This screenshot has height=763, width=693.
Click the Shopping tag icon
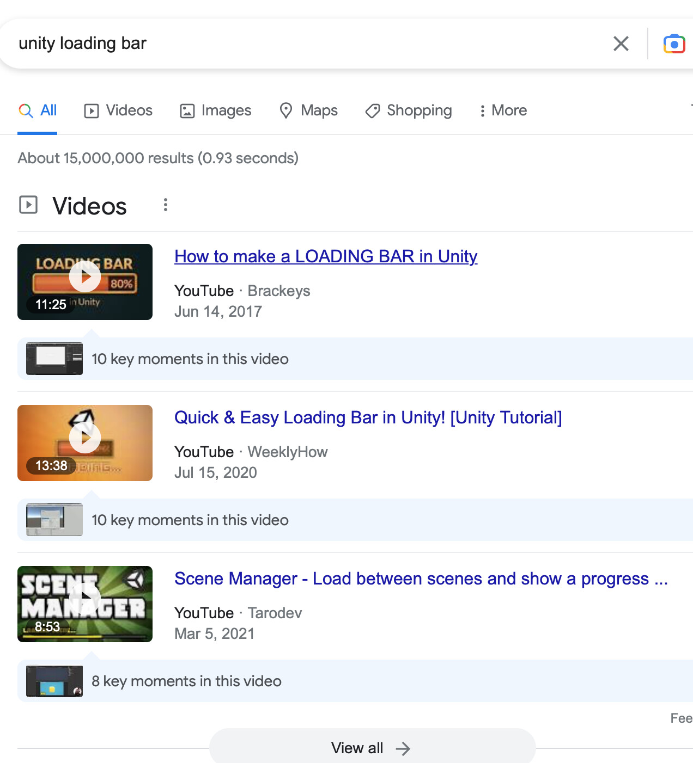coord(372,110)
